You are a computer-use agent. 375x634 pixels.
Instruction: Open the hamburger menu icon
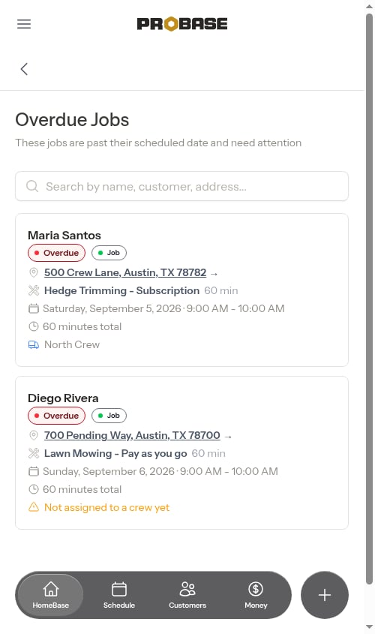pyautogui.click(x=24, y=24)
